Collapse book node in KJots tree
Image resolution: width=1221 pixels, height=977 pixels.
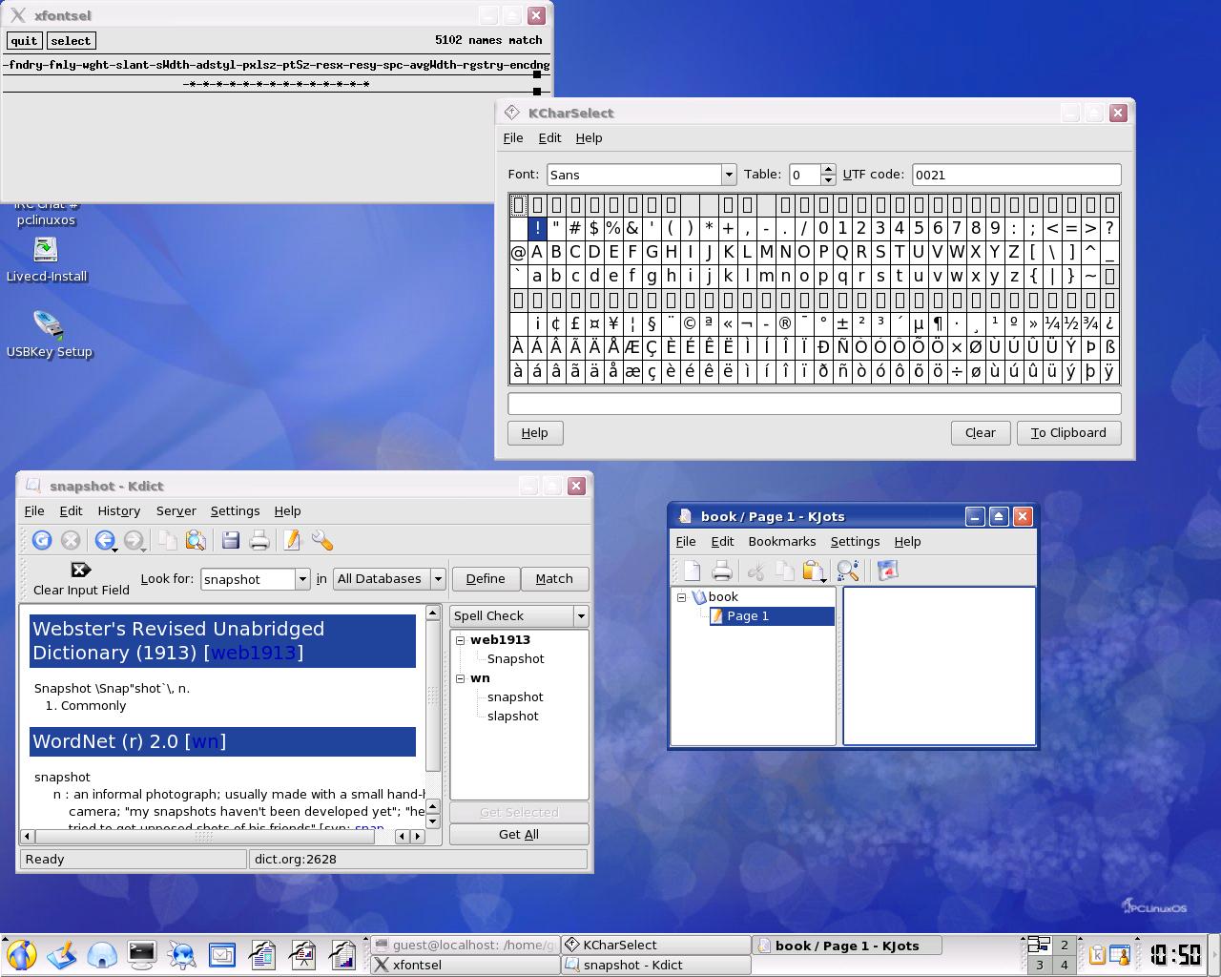point(682,597)
